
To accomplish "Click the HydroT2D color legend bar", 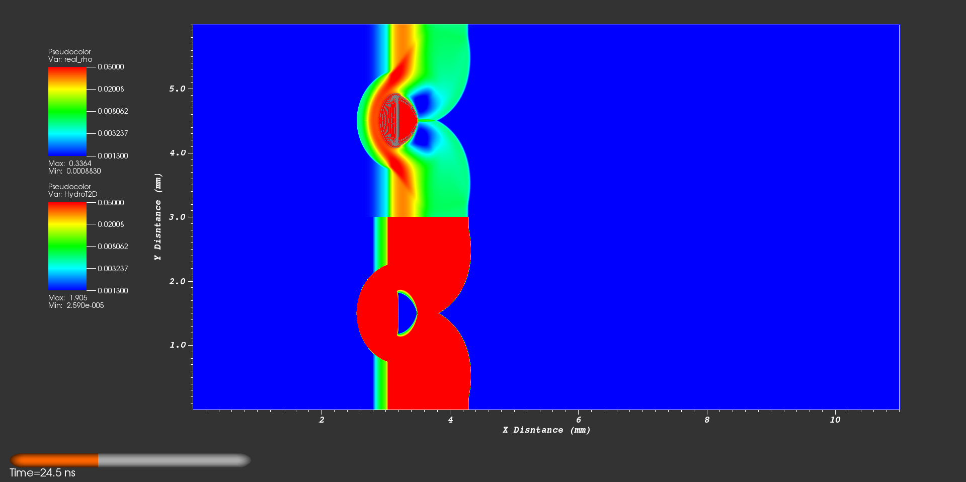I will (x=67, y=247).
